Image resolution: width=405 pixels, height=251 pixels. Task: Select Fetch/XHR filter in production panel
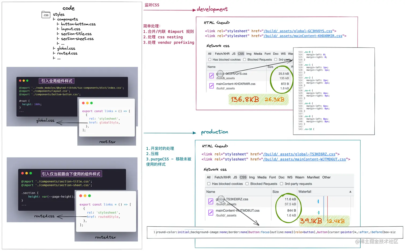point(223,177)
